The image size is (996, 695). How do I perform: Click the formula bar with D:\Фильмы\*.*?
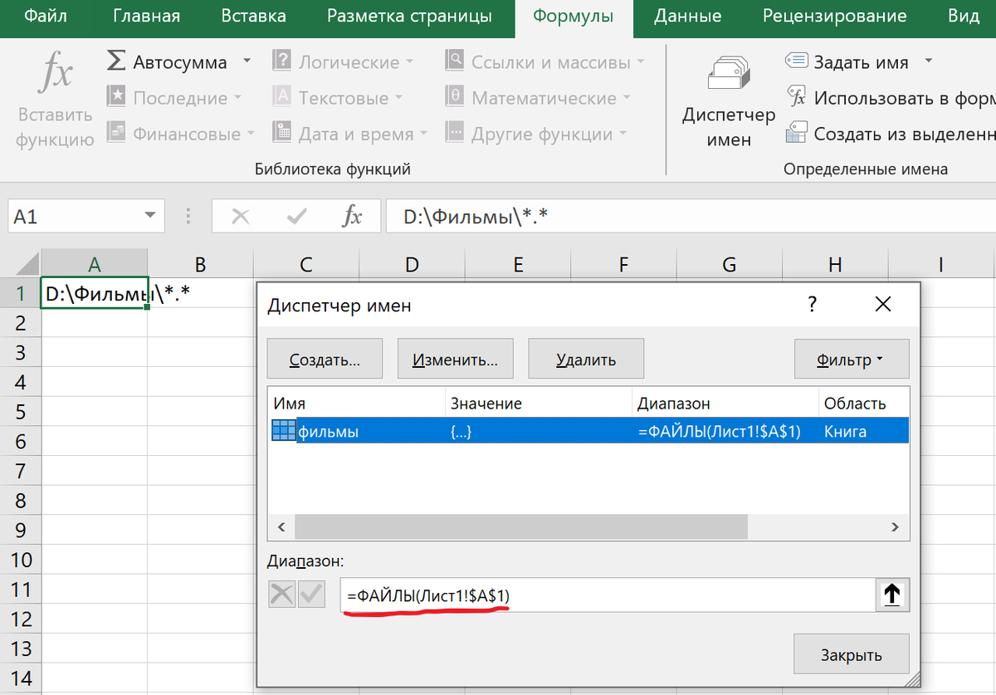coord(691,217)
